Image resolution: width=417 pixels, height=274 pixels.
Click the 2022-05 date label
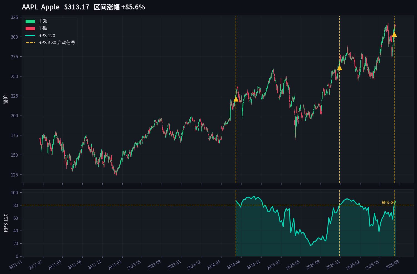click(x=55, y=265)
